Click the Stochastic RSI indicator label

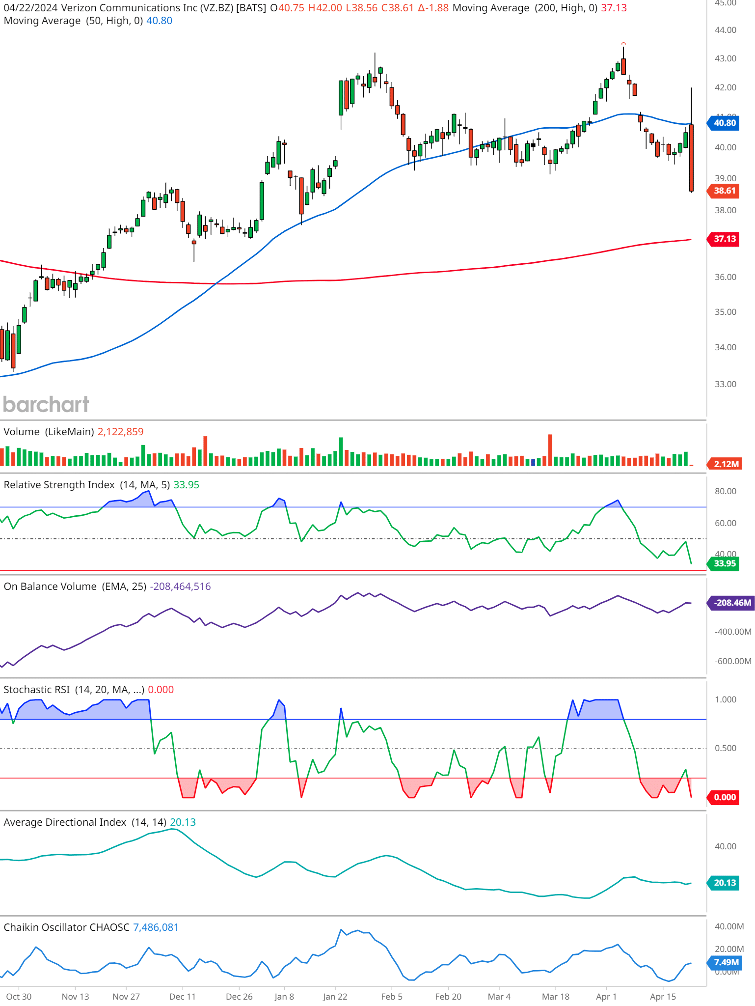(74, 690)
